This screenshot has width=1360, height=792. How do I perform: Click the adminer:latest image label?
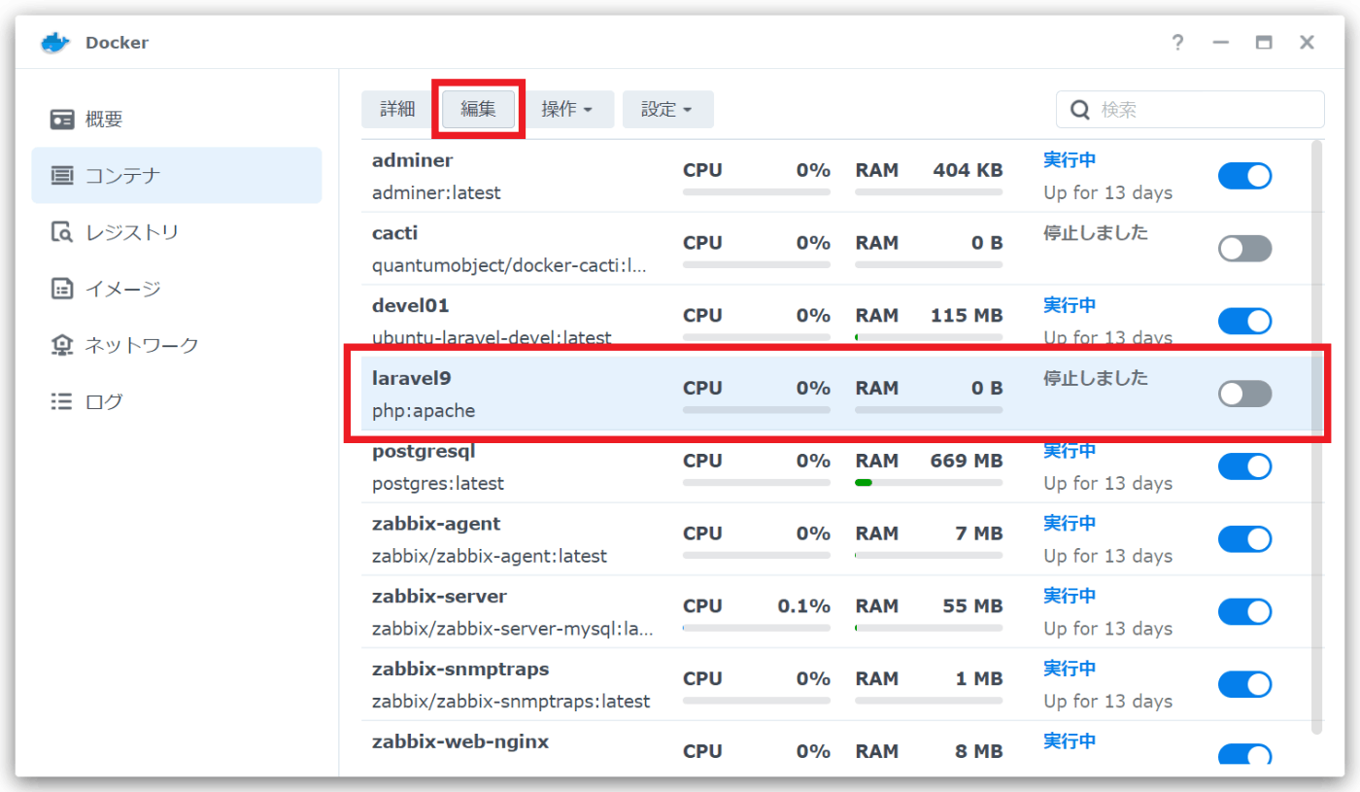(x=436, y=192)
